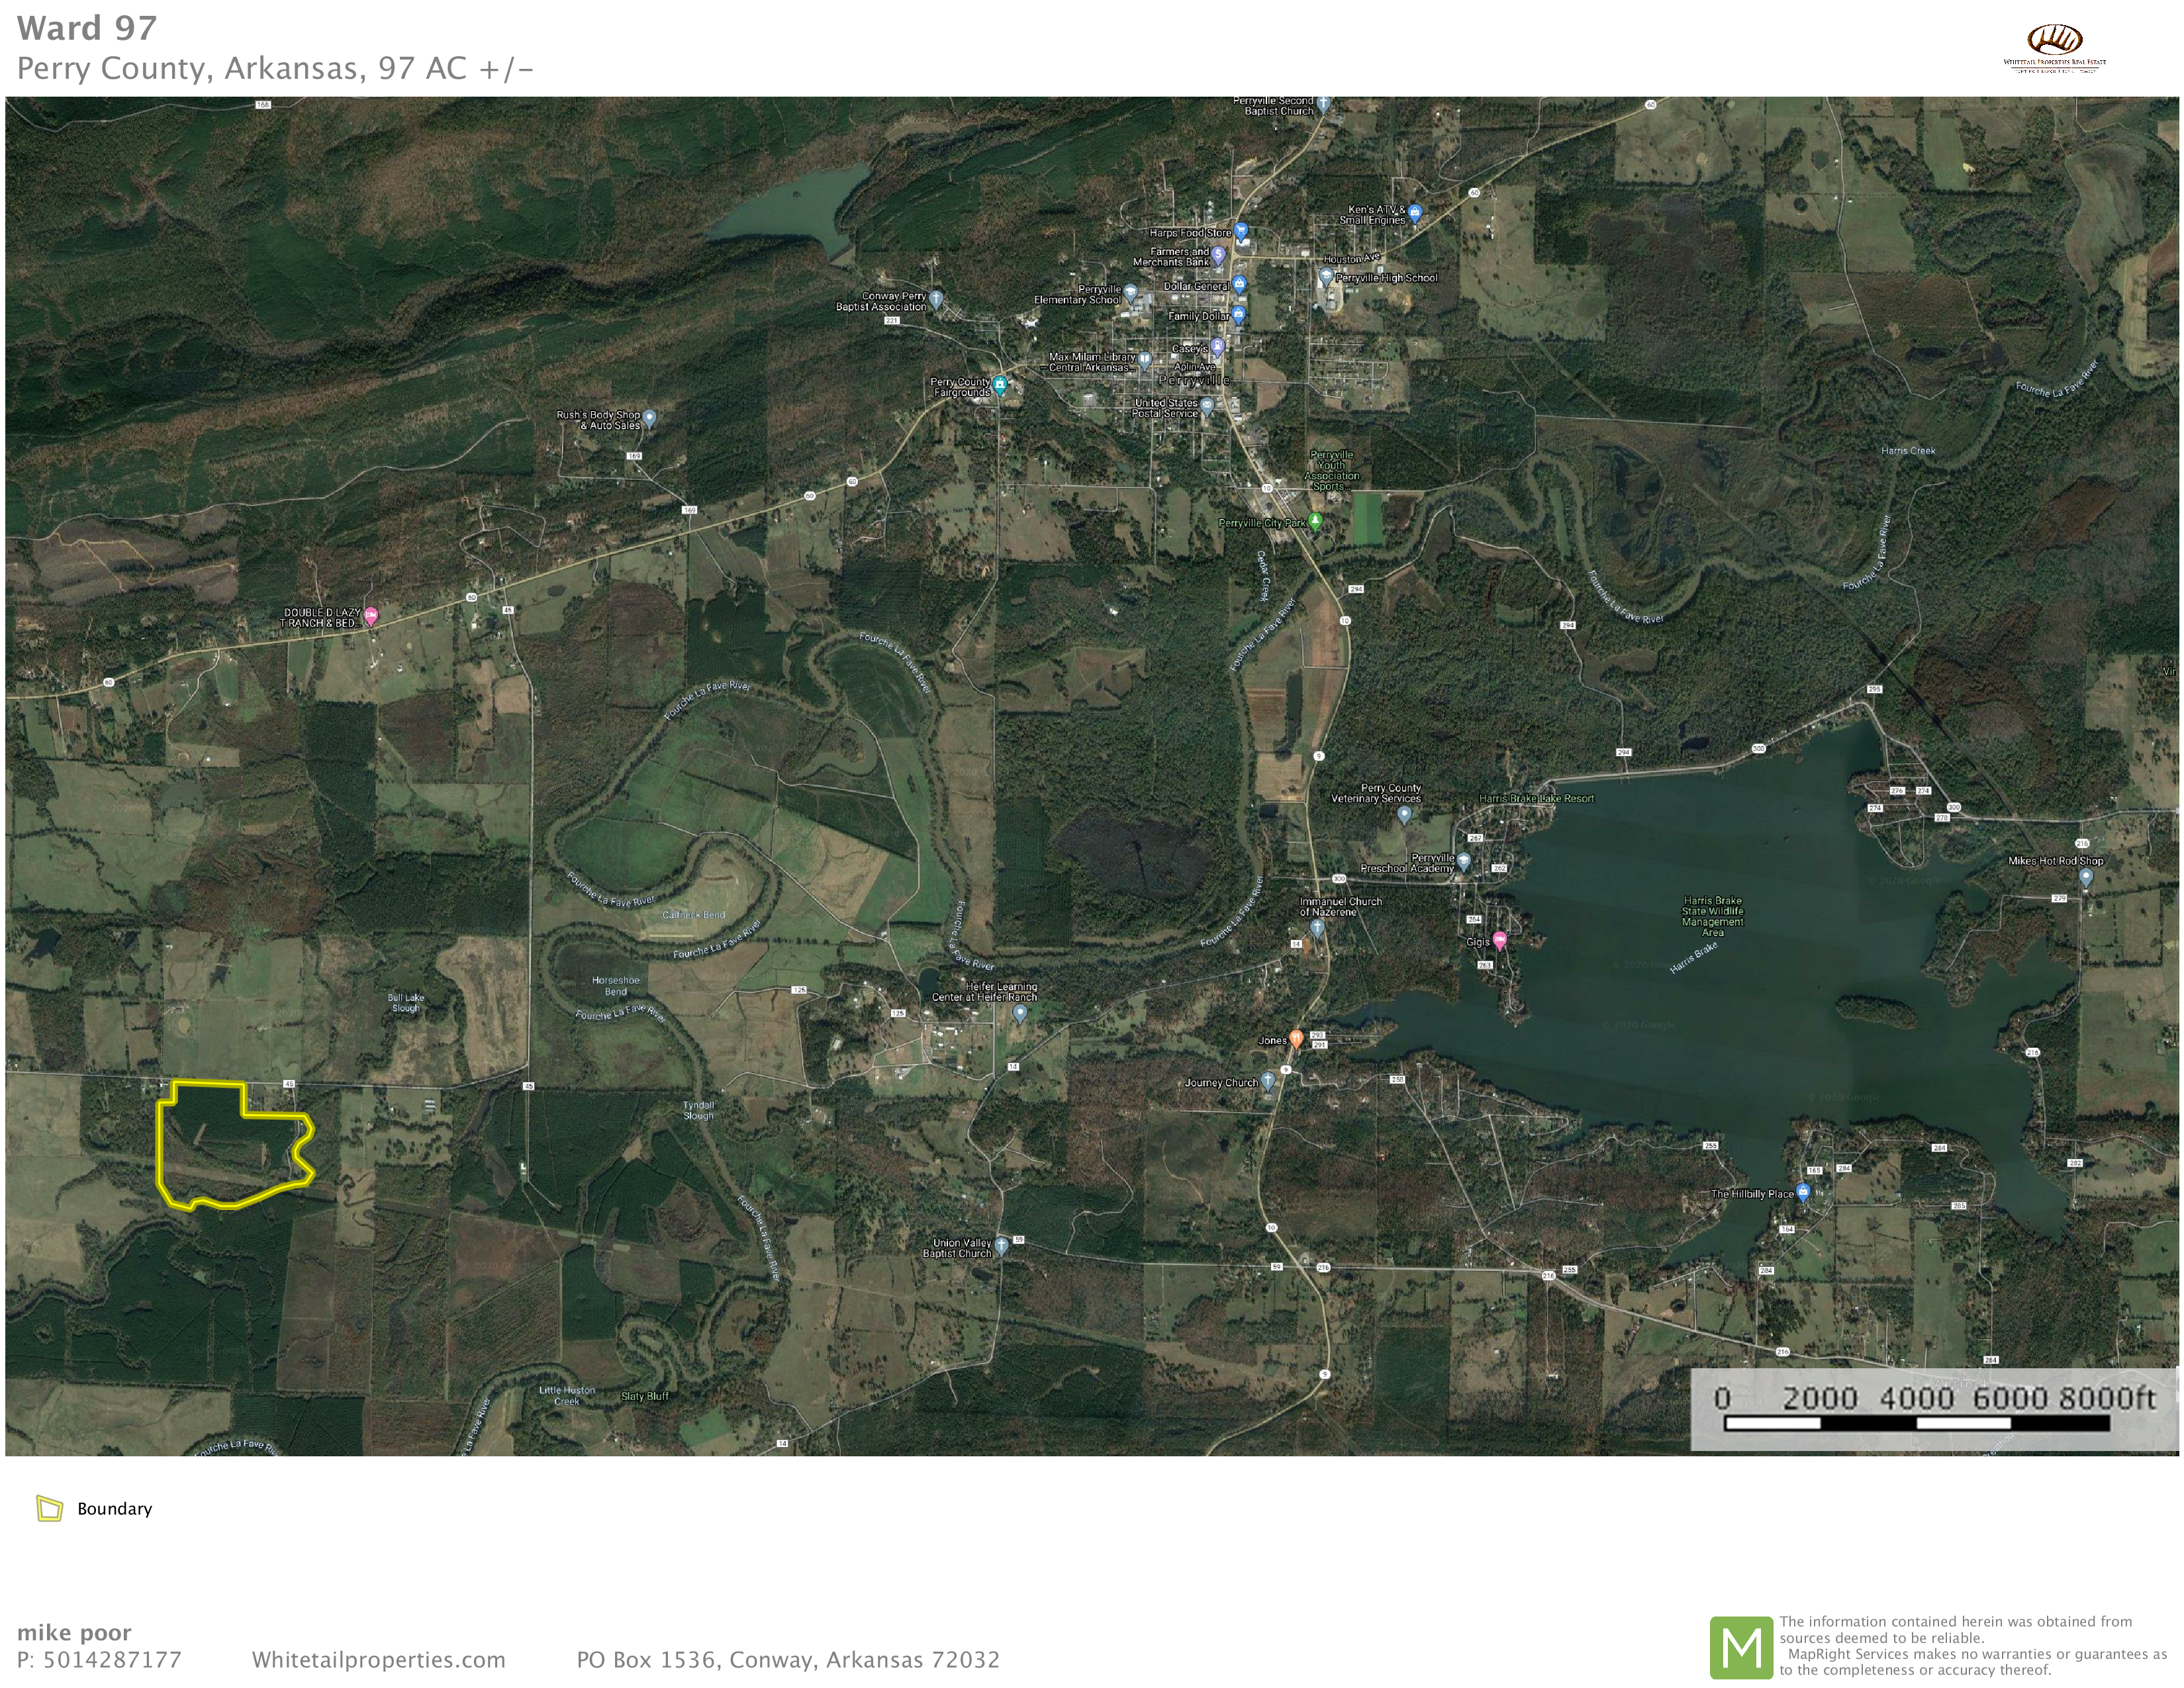Select the Jones restaurant orange marker
This screenshot has height=1688, width=2184.
coord(1296,1038)
